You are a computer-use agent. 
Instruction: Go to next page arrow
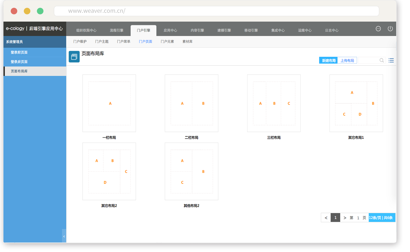[x=345, y=218]
